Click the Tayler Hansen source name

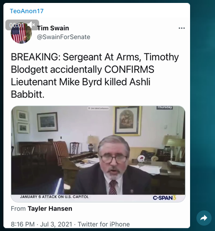point(50,208)
